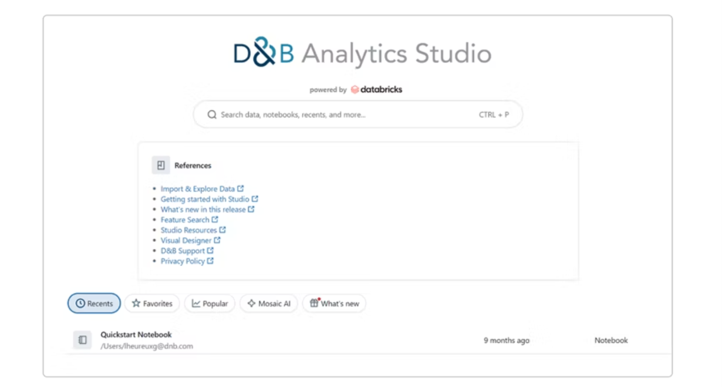Open What's new in this release link

(x=203, y=210)
